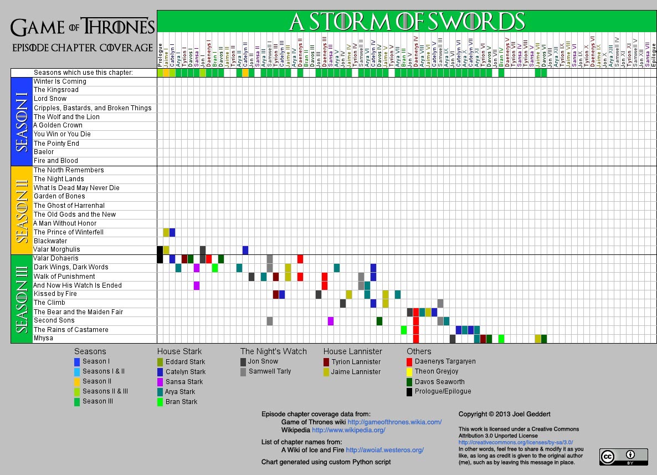The image size is (657, 475).
Task: Click 'Seasons which use this chapter:' row label
Action: click(84, 73)
